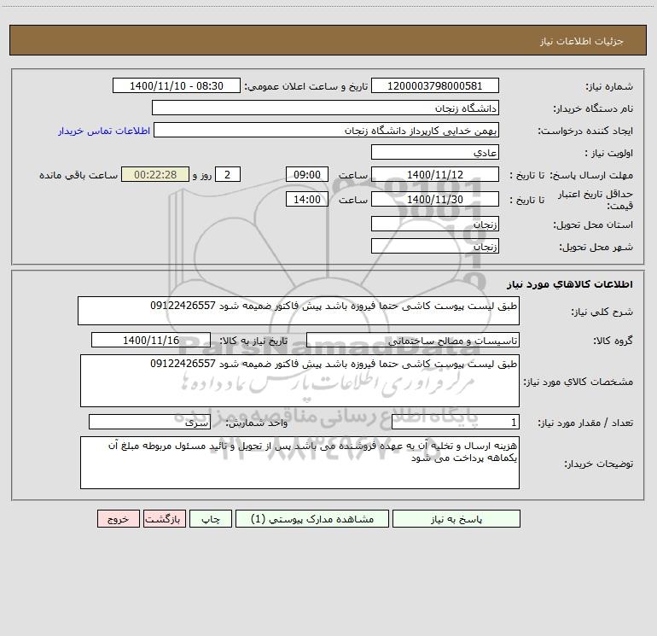Click the label گروه کالا
This screenshot has height=636, width=657.
pos(613,341)
